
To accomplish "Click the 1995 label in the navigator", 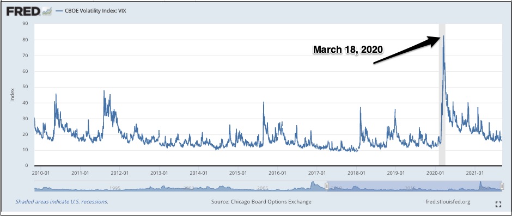I will click(x=114, y=188).
